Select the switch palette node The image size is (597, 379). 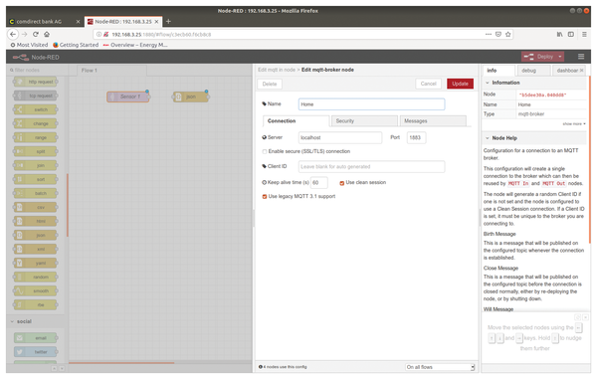pos(36,109)
